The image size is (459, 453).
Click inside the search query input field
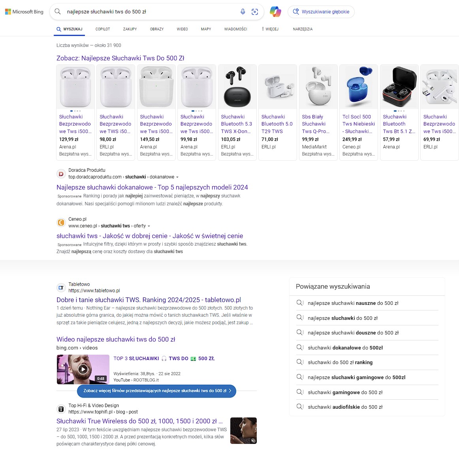[151, 12]
